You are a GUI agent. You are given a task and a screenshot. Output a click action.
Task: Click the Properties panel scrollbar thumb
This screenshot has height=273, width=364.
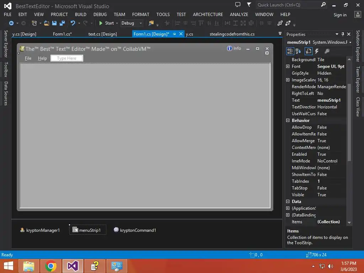pyautogui.click(x=349, y=122)
